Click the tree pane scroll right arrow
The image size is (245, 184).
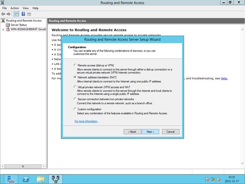pos(44,166)
